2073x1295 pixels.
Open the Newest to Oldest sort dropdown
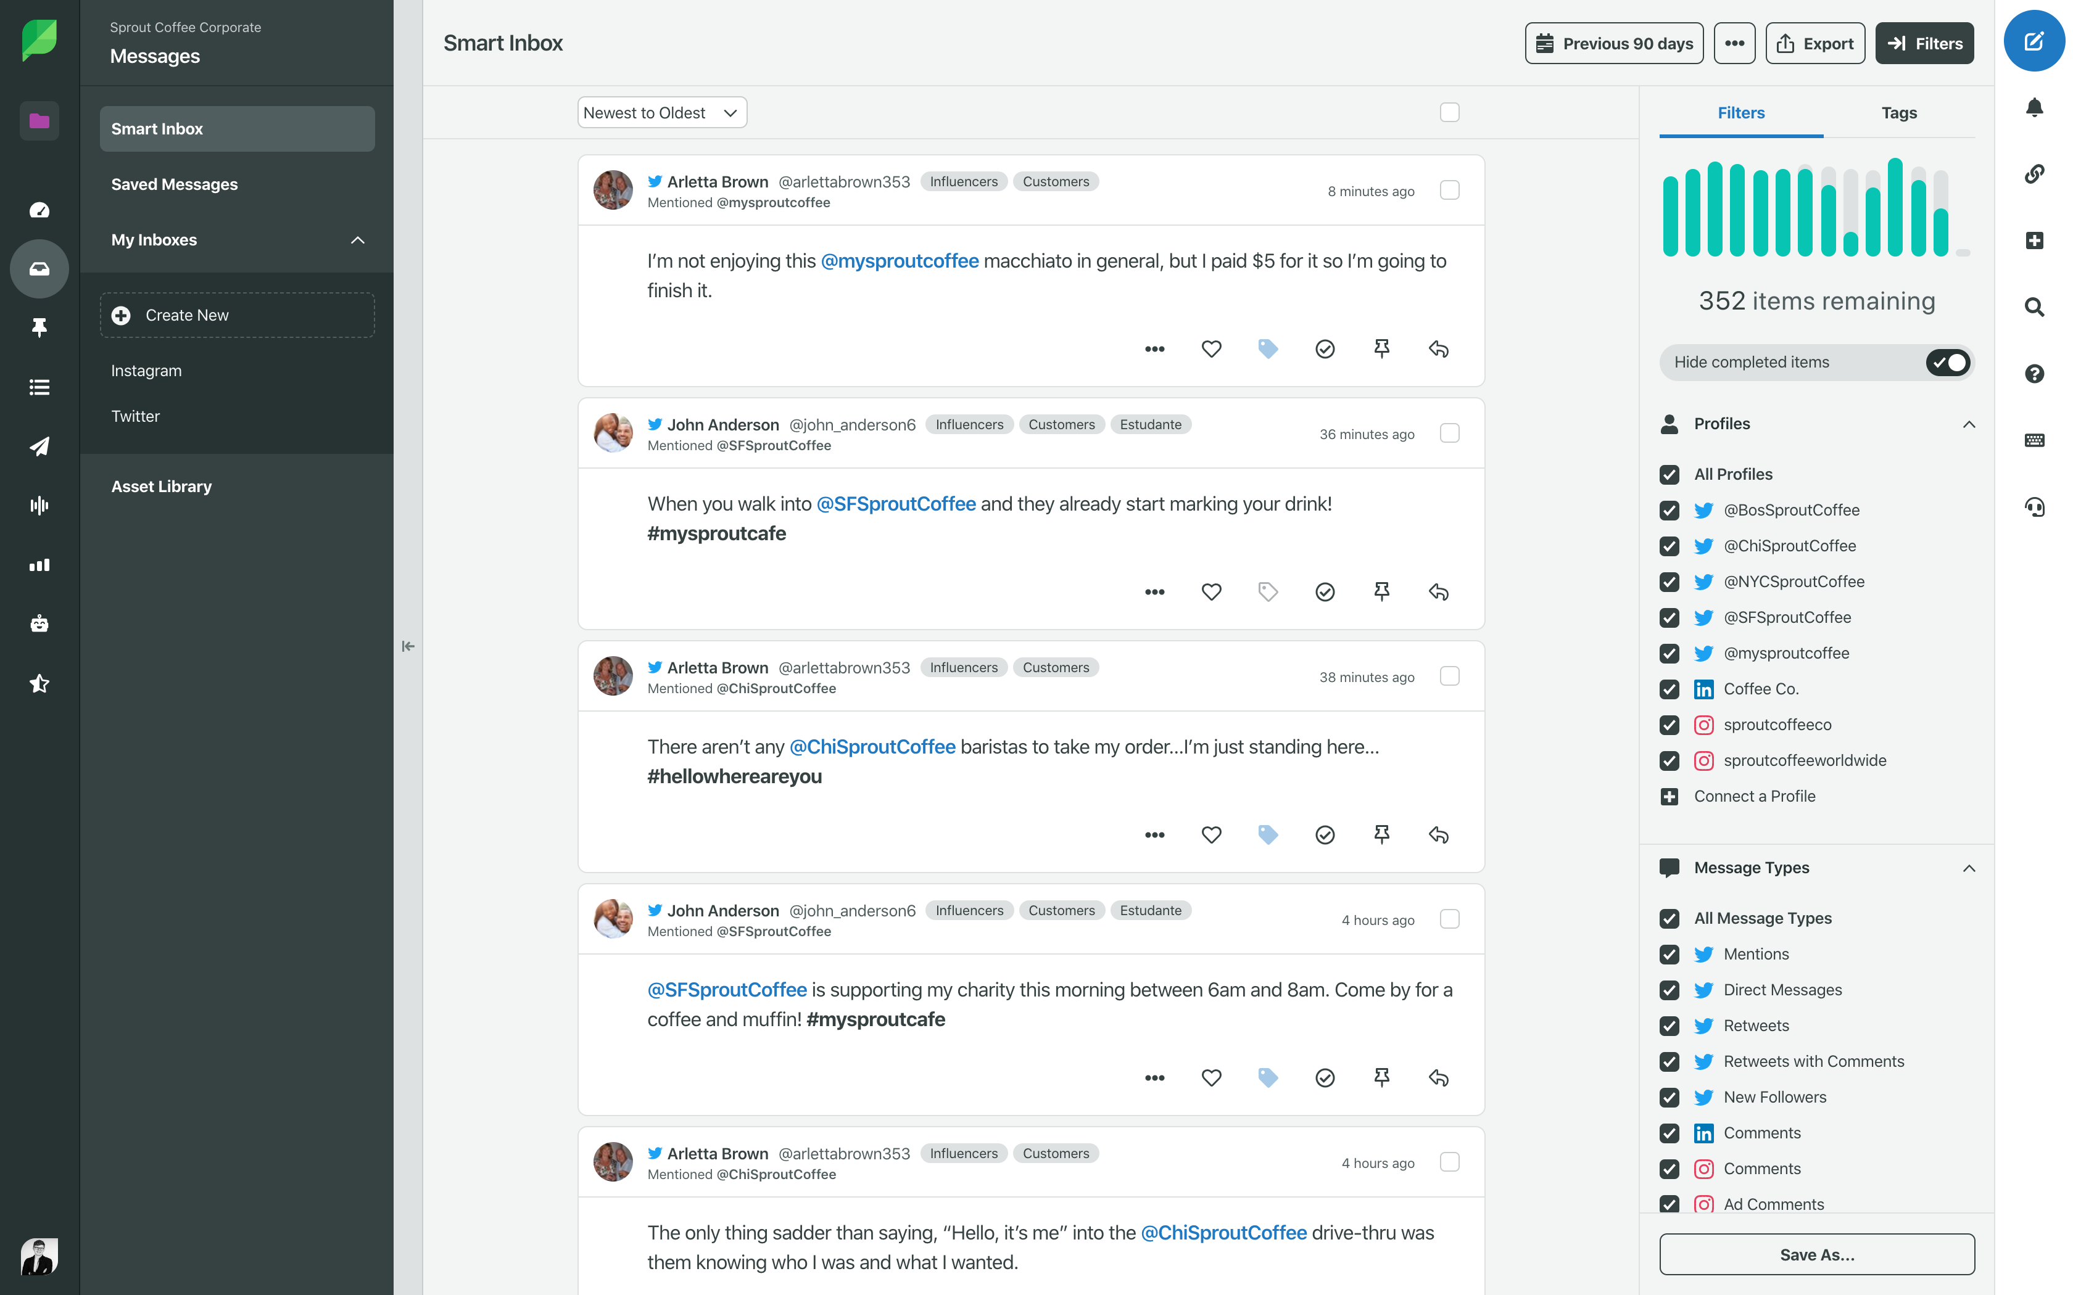pyautogui.click(x=661, y=113)
